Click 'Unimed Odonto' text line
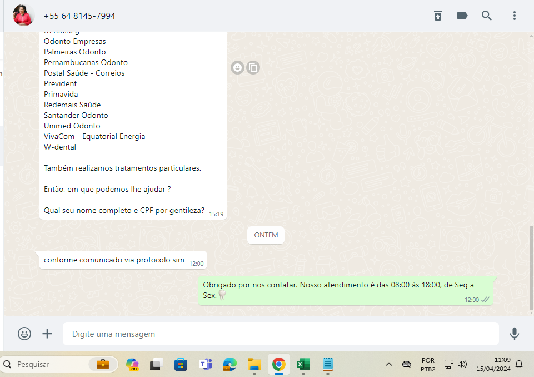Image resolution: width=534 pixels, height=377 pixels. click(x=72, y=126)
